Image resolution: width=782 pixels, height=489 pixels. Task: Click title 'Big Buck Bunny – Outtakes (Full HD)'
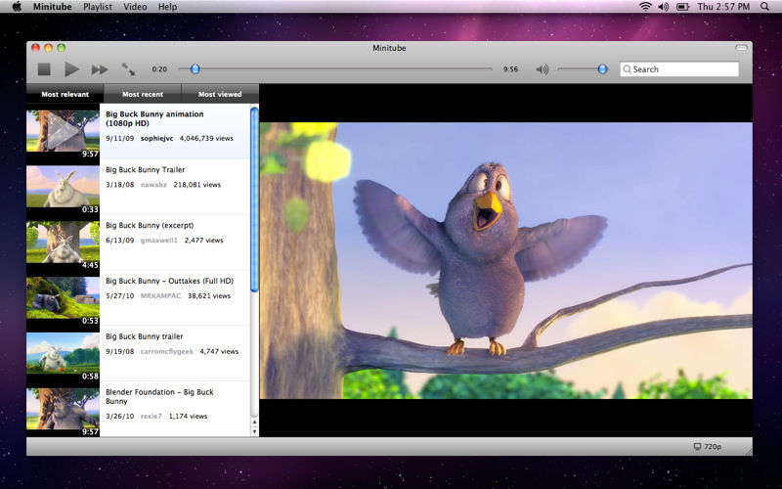[169, 281]
